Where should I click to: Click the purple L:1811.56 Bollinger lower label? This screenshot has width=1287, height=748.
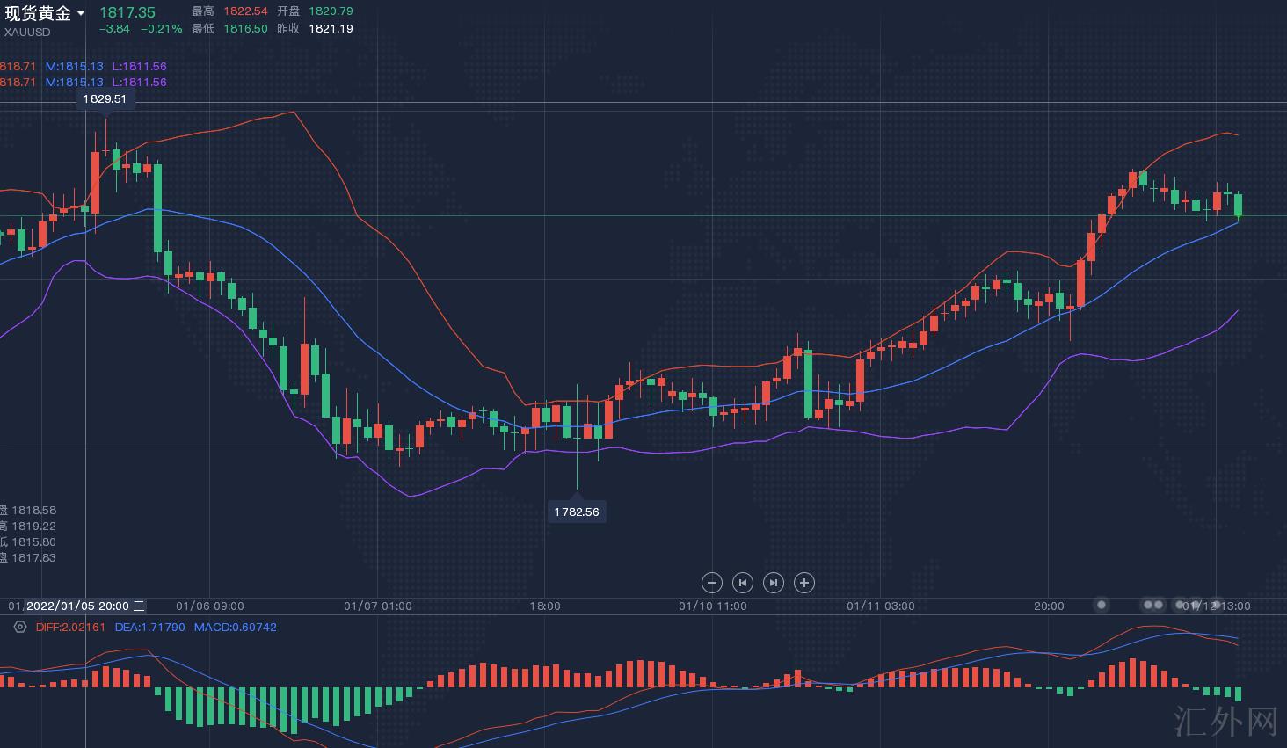pos(139,66)
